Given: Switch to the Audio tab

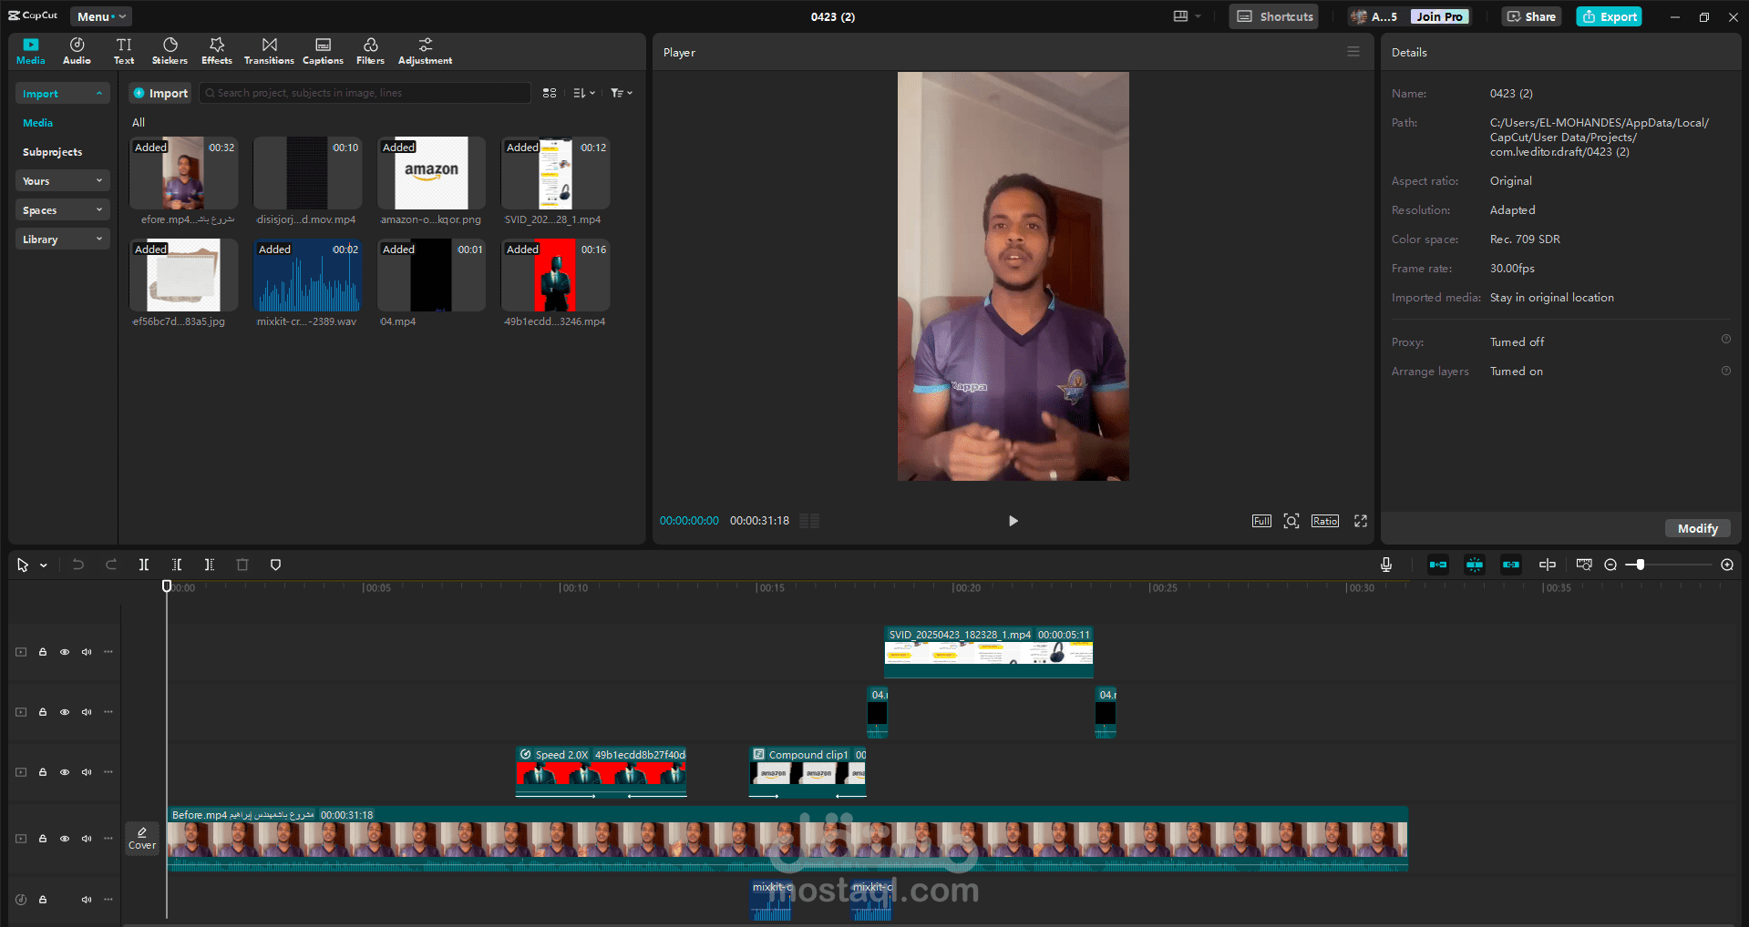Looking at the screenshot, I should (x=77, y=51).
